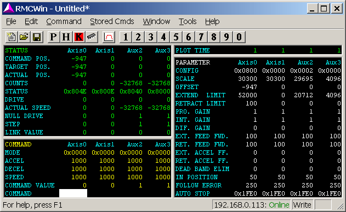Viewport: 346px width, 212px height.
Task: Run stored command 6 button
Action: [189, 37]
